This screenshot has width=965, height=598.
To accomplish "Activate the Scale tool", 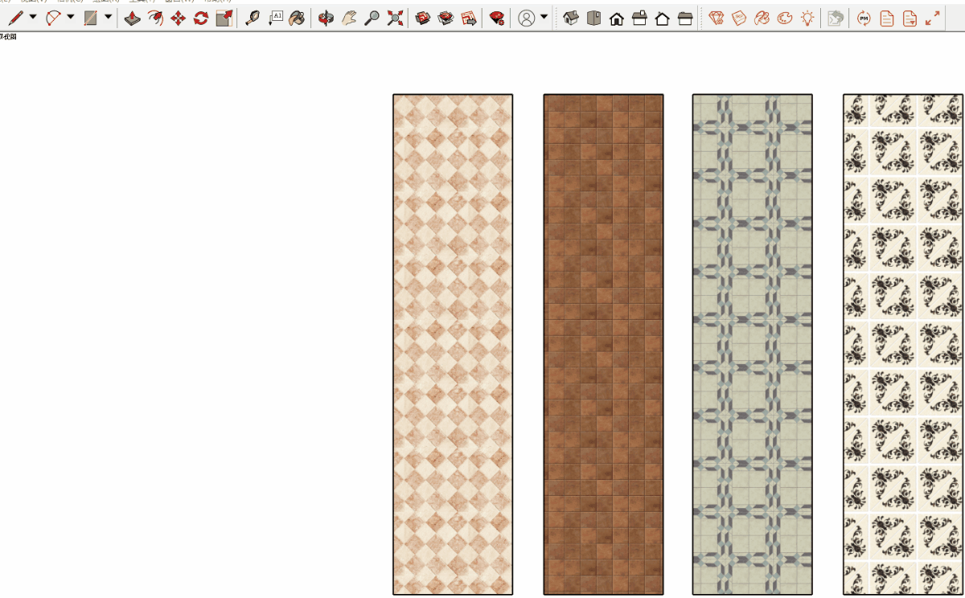I will (x=224, y=18).
